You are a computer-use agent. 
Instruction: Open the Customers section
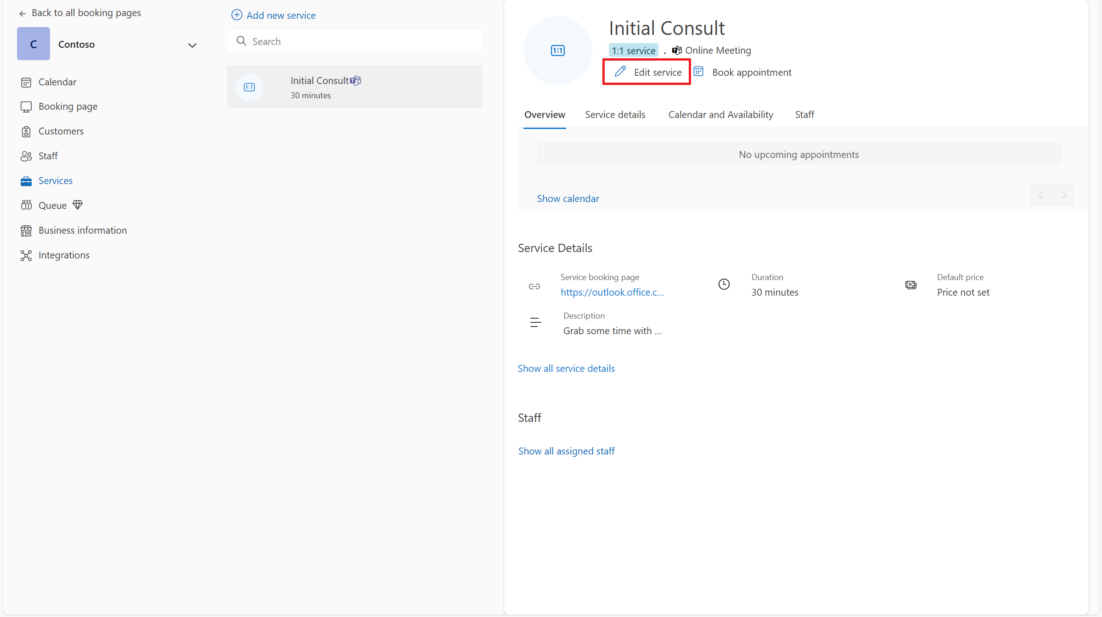(x=61, y=131)
